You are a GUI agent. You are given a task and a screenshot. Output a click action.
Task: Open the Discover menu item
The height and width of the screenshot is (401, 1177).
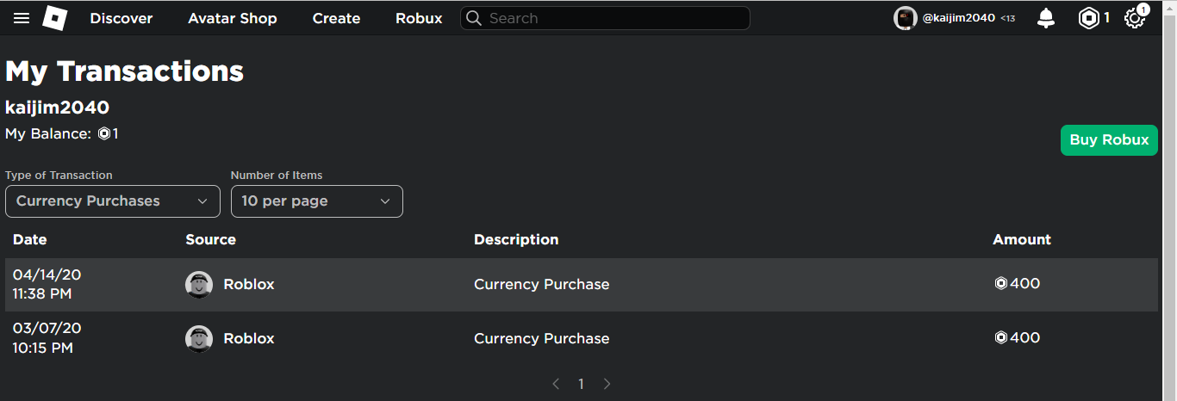pyautogui.click(x=121, y=18)
